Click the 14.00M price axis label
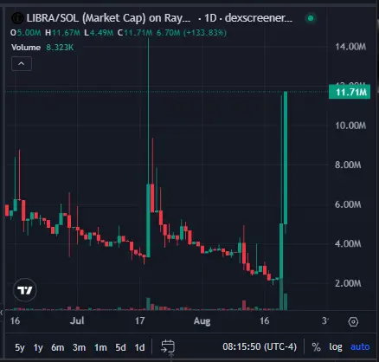379x362 pixels. click(350, 47)
